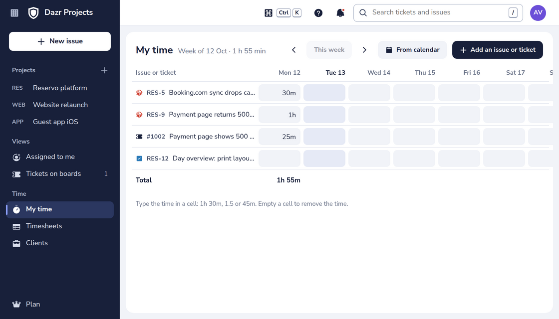Open Guest app iOS project
Viewport: 559px width, 319px height.
60,122
